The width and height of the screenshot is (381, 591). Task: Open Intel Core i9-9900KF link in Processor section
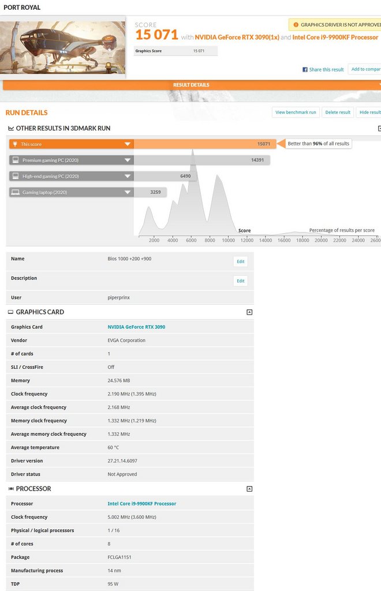point(141,503)
